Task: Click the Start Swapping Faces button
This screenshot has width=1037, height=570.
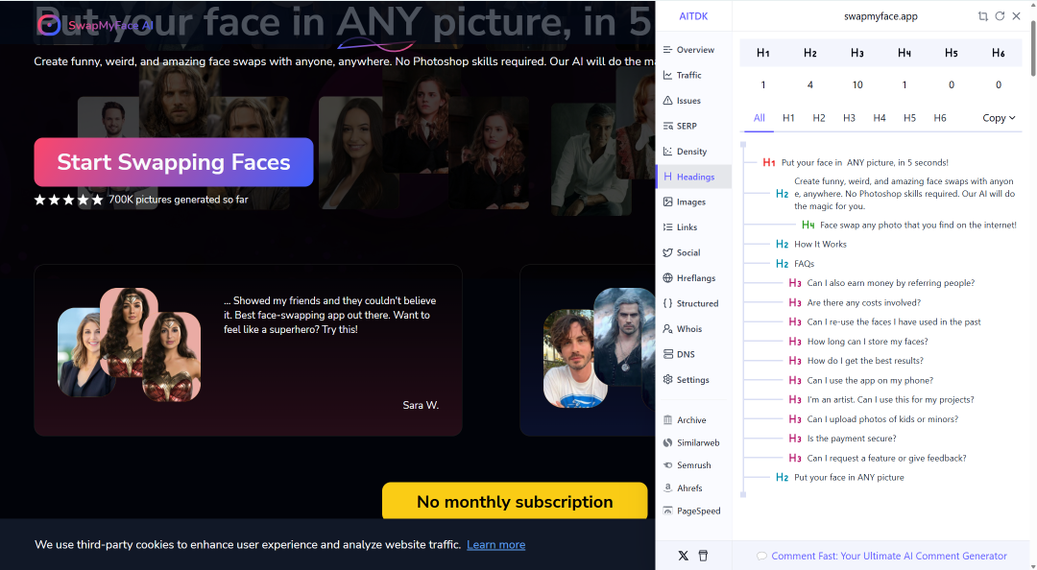Action: [173, 162]
